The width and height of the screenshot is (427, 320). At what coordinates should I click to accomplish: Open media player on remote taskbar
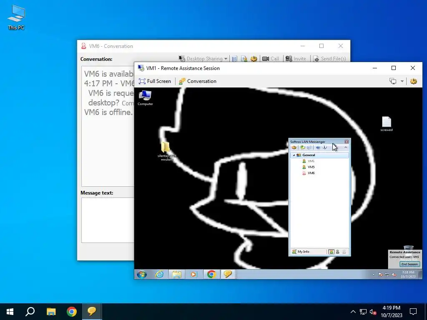[193, 274]
